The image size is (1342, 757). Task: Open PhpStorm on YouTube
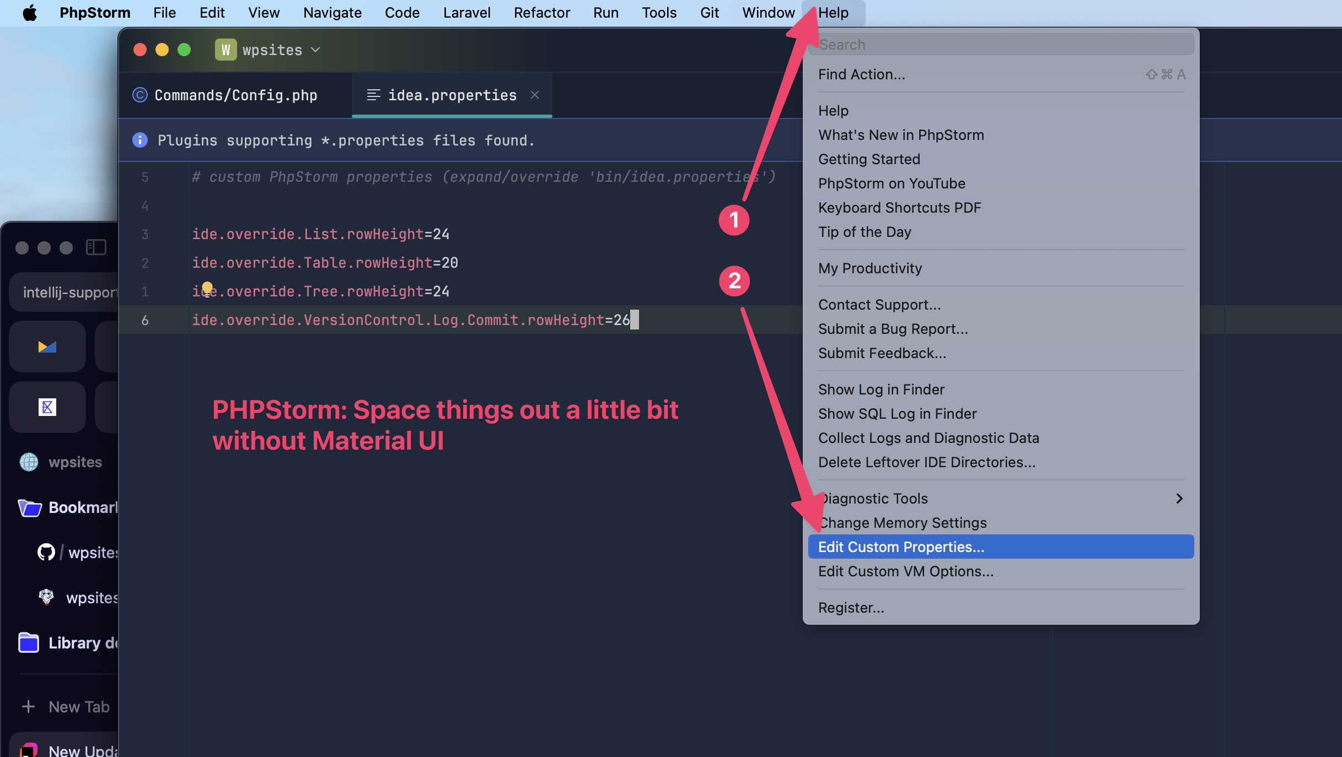click(x=1001, y=183)
